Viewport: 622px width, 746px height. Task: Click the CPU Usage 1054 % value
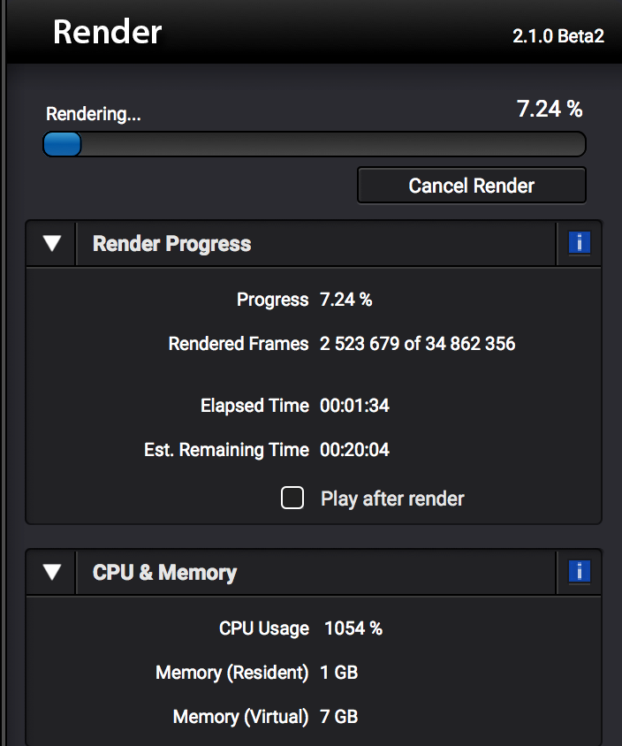353,628
